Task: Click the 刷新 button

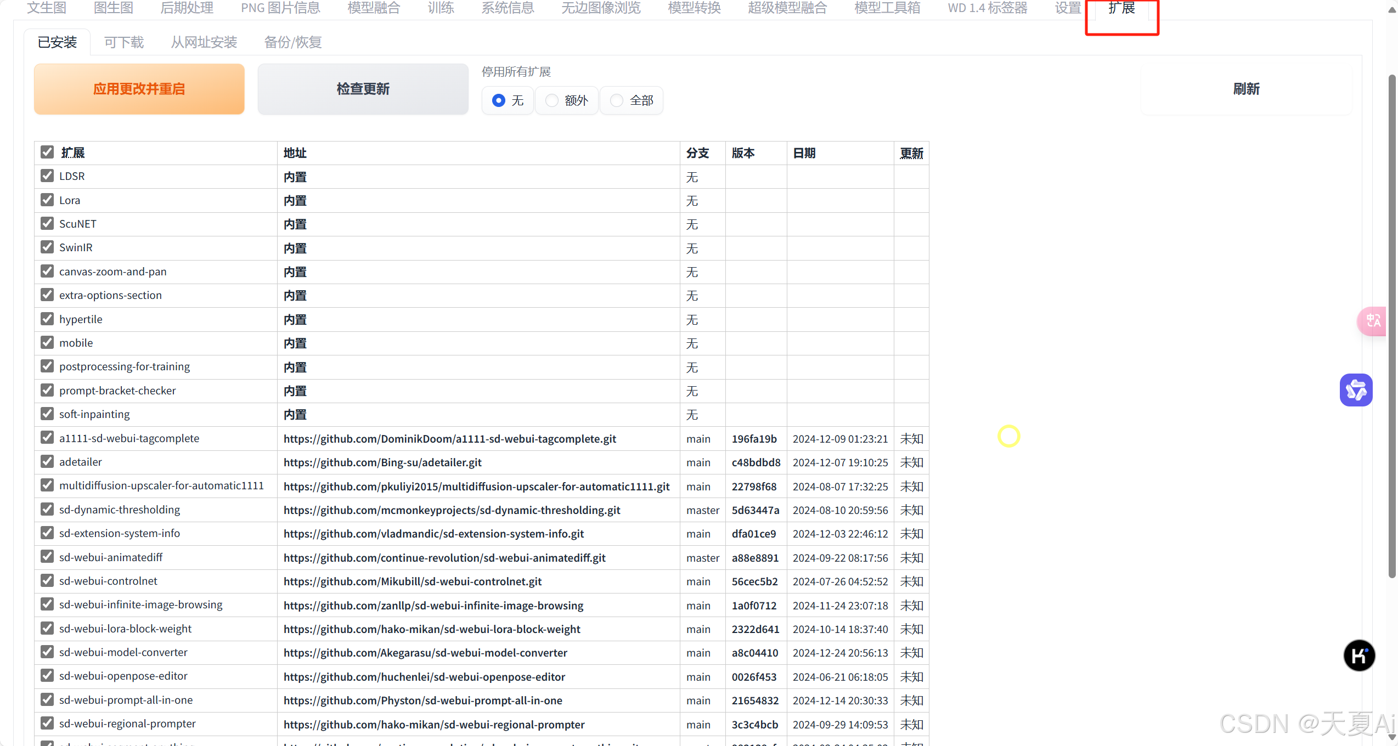Action: 1246,89
